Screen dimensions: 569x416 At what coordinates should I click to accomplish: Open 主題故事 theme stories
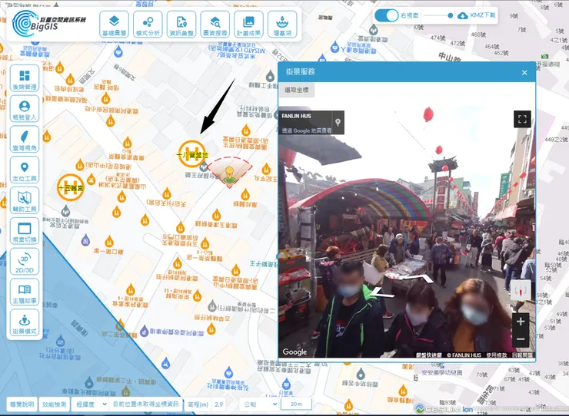tap(25, 292)
